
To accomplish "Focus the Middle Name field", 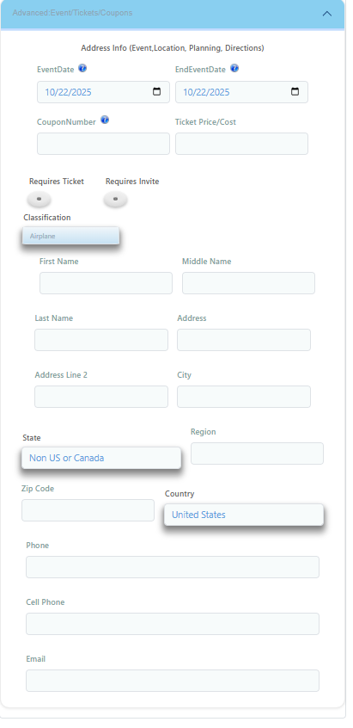I will 248,283.
